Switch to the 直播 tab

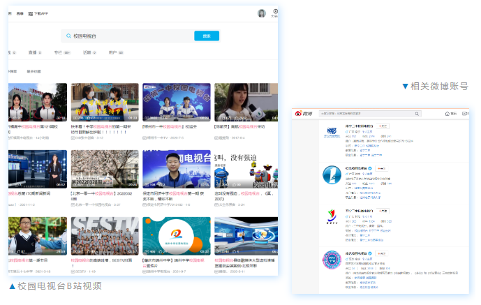coord(33,52)
